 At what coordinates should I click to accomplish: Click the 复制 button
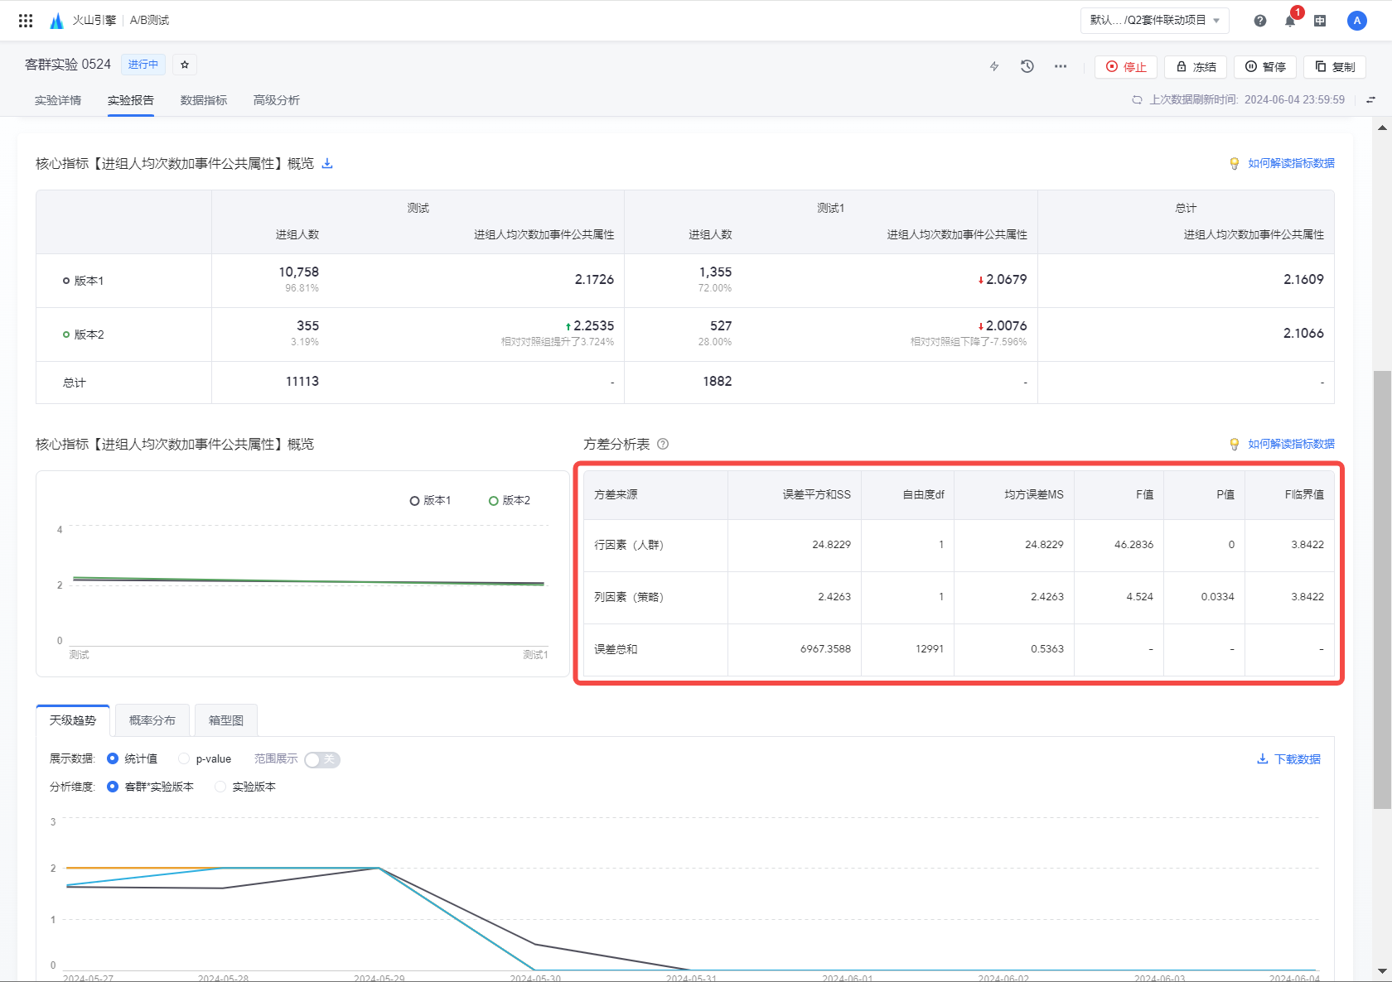click(x=1335, y=67)
